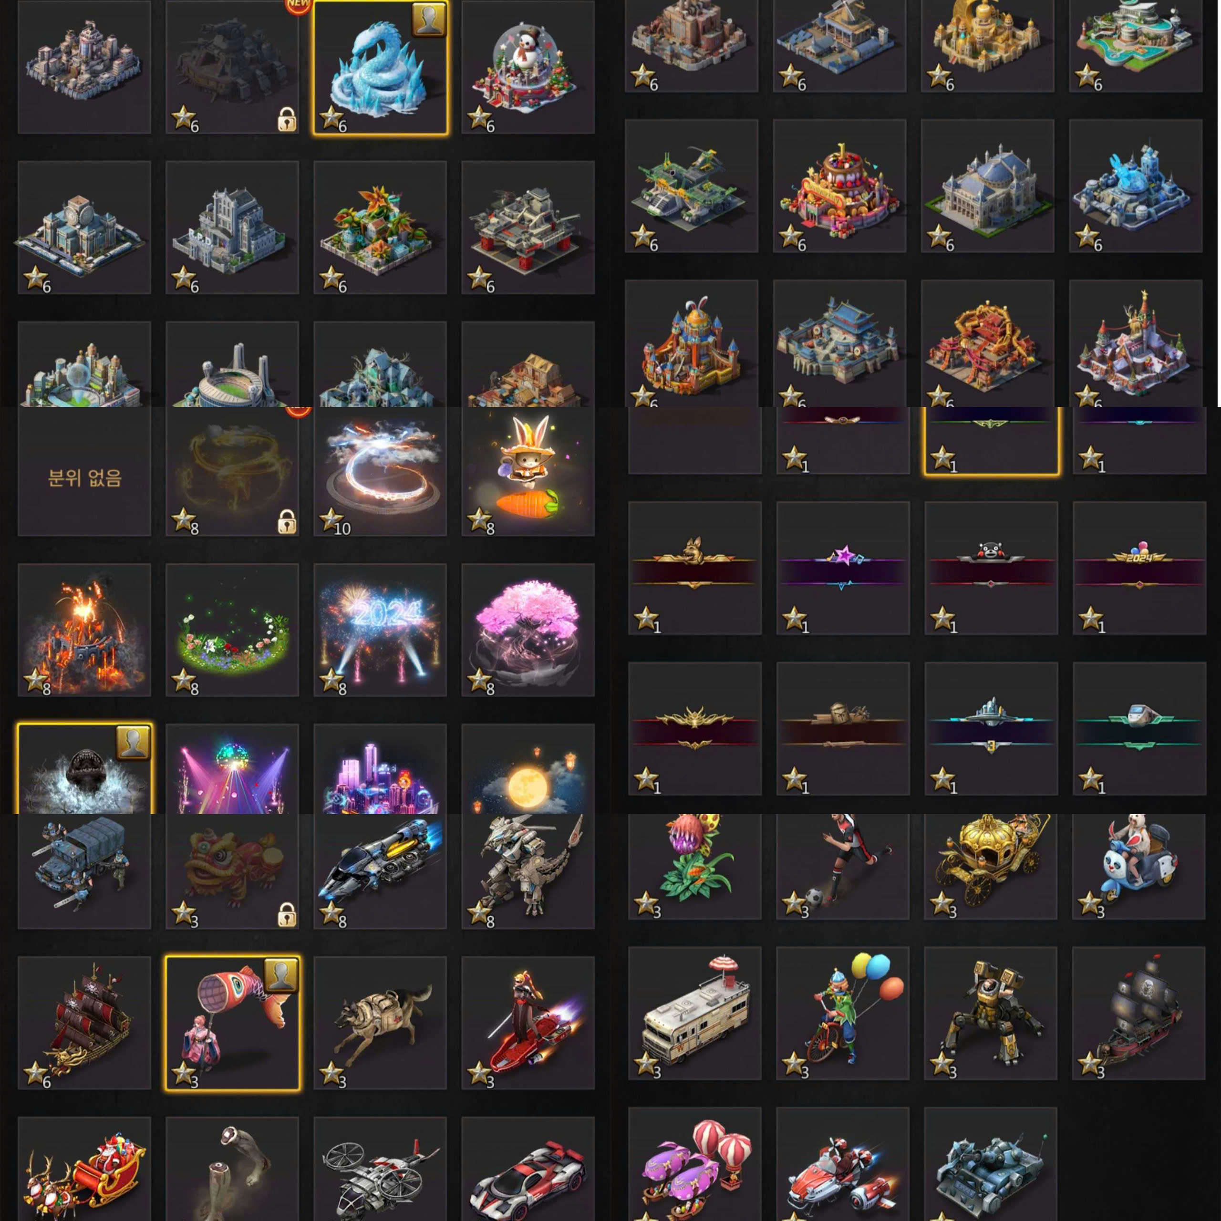This screenshot has height=1221, width=1221.
Task: Select the pink cherry blossom tree effect
Action: click(528, 630)
